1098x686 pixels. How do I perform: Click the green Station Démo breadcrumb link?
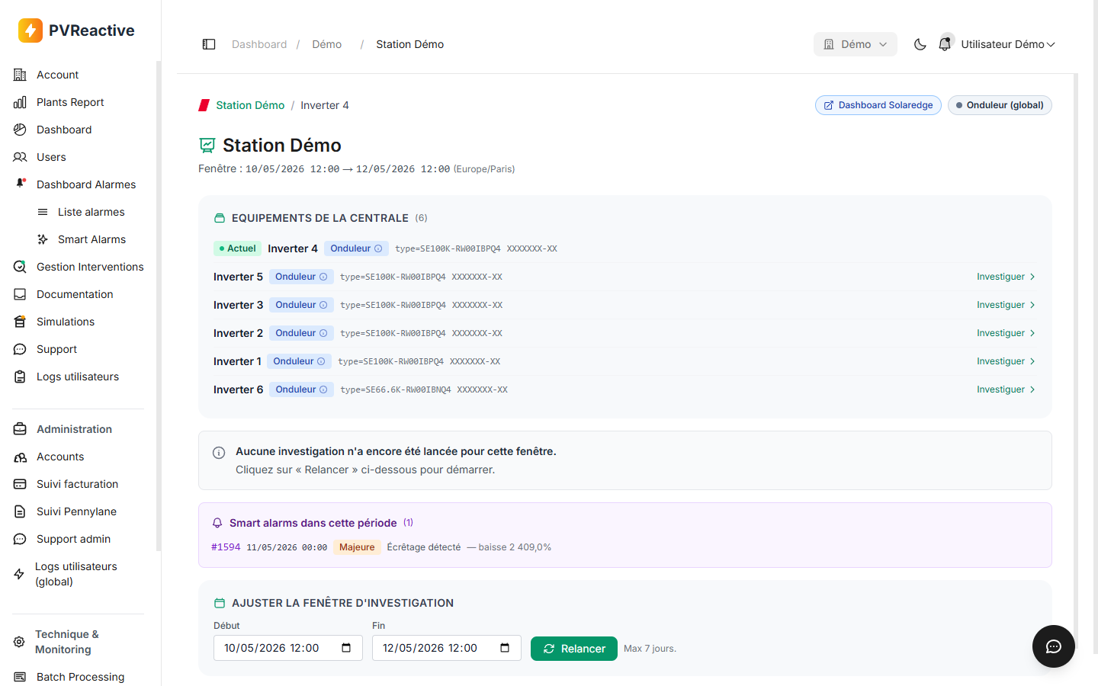tap(250, 105)
